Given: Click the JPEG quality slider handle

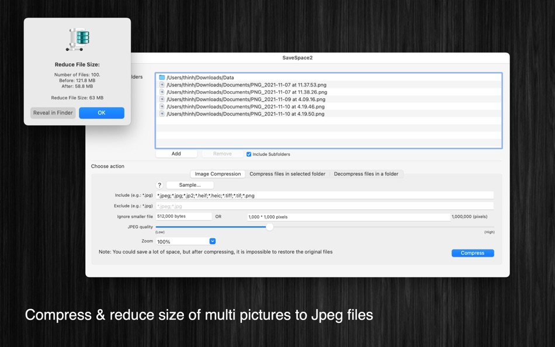Looking at the screenshot, I should click(x=270, y=227).
